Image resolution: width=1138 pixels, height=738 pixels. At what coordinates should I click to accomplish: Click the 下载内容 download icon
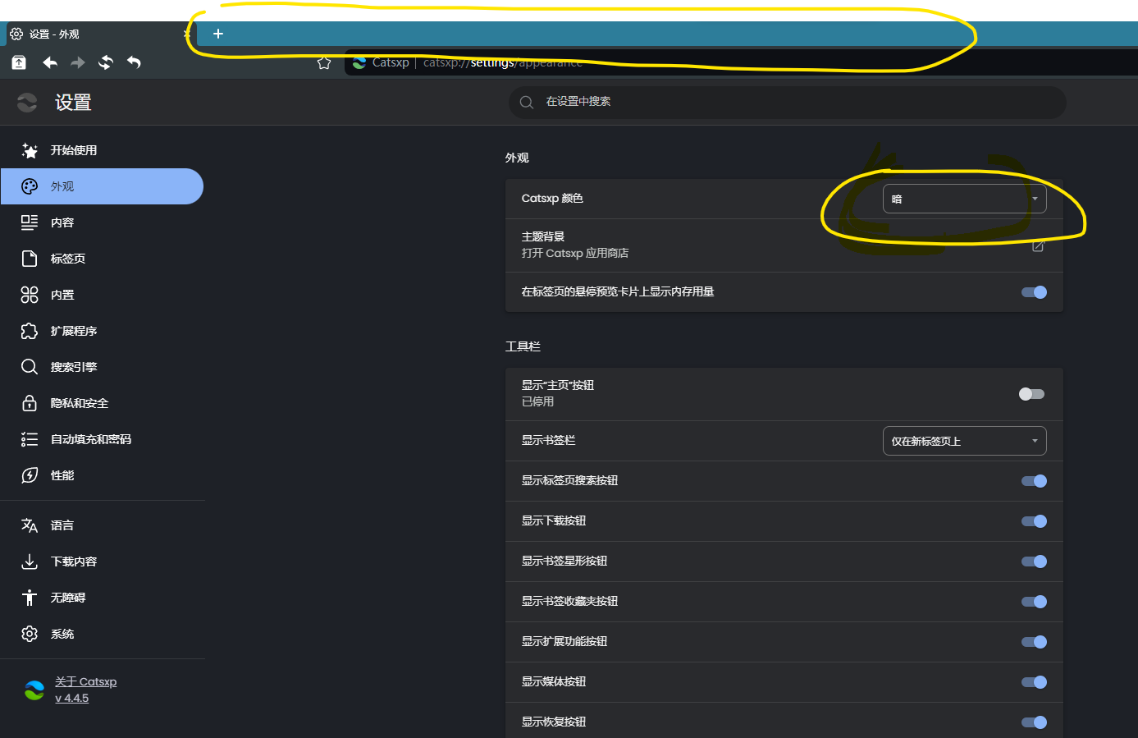[30, 562]
